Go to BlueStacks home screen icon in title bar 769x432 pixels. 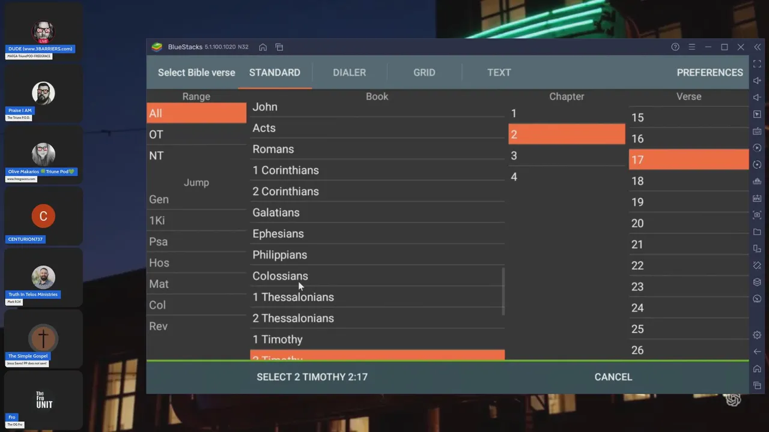tap(263, 47)
